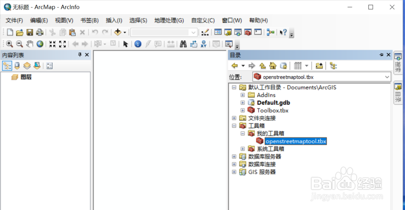Open a map file with Open icon
This screenshot has width=405, height=210.
tap(19, 32)
